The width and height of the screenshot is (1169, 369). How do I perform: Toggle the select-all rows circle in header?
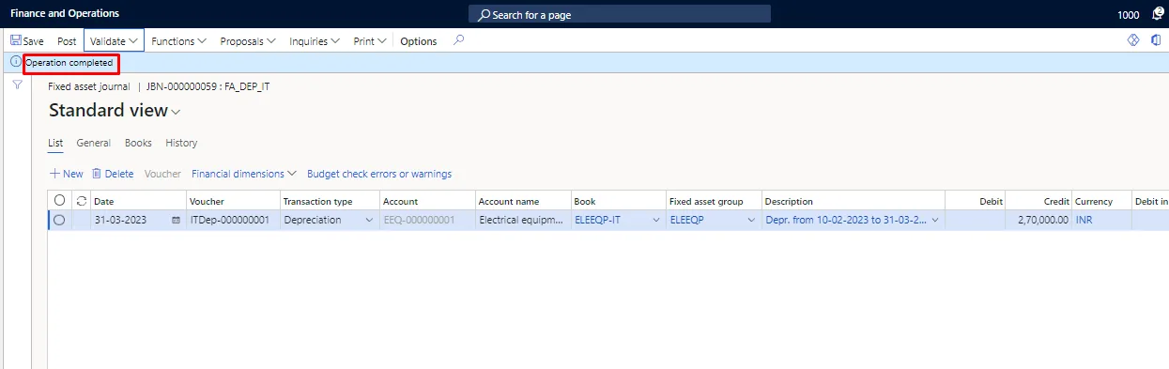click(x=60, y=201)
